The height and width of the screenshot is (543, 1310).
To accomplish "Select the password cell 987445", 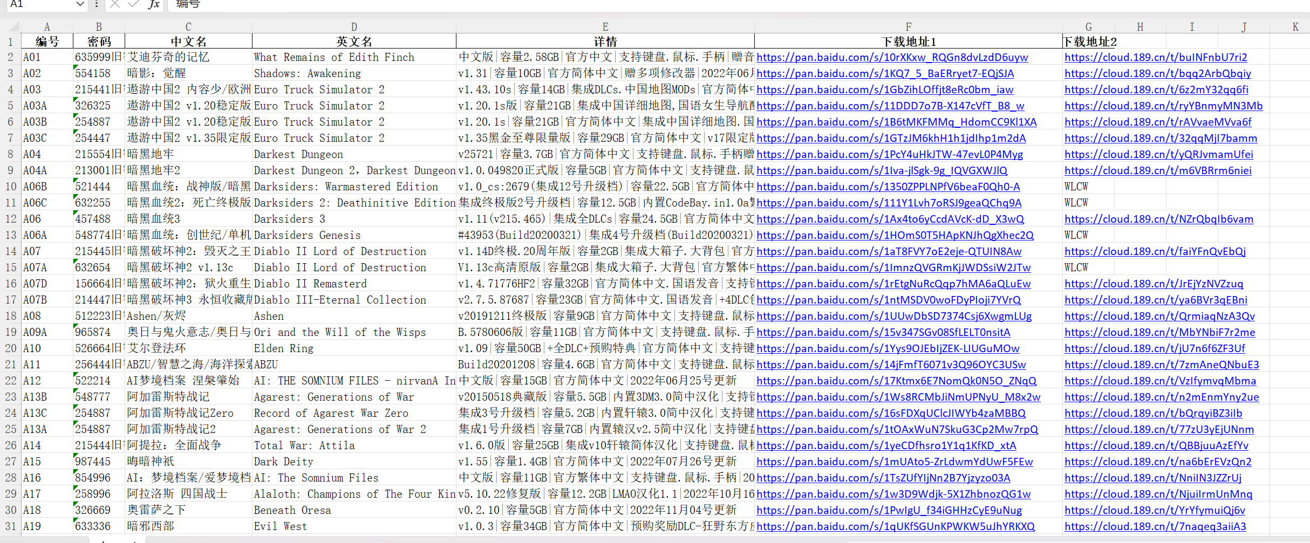I will [99, 462].
